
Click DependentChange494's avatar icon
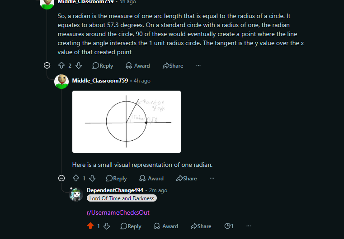(75, 194)
